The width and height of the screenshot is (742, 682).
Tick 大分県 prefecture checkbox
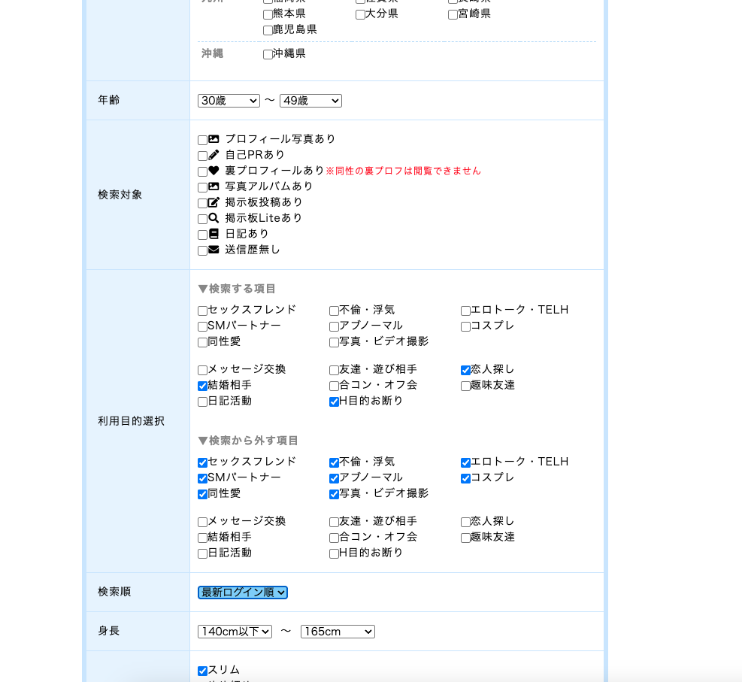(361, 15)
